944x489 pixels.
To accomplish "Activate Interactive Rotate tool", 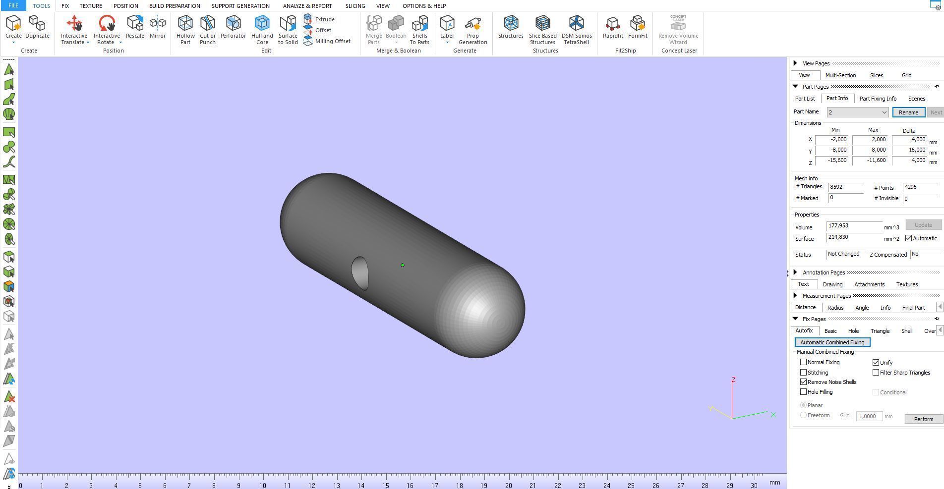I will coord(107,27).
